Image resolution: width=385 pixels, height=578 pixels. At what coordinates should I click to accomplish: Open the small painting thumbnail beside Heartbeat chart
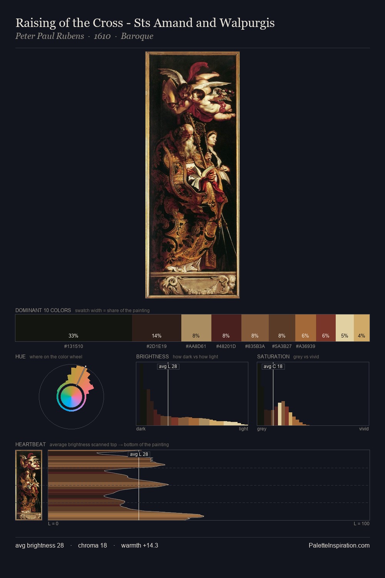point(28,485)
